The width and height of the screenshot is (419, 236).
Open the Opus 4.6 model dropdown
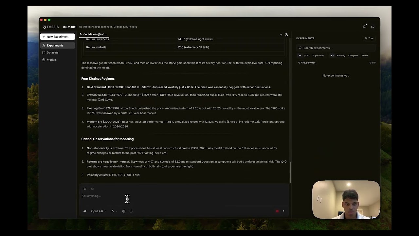pos(98,211)
